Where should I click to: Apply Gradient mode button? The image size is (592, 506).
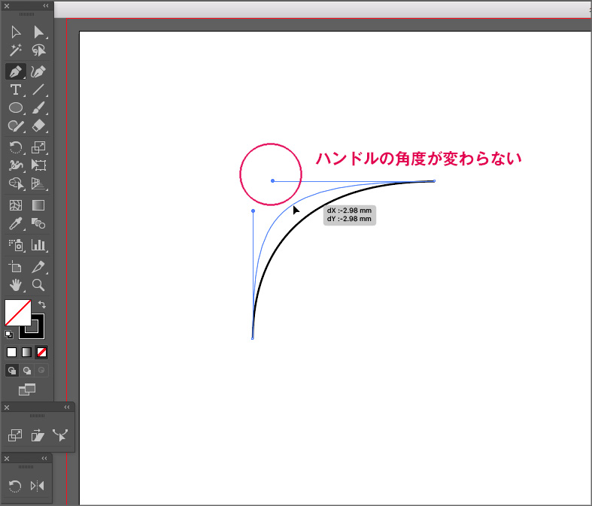(x=26, y=353)
